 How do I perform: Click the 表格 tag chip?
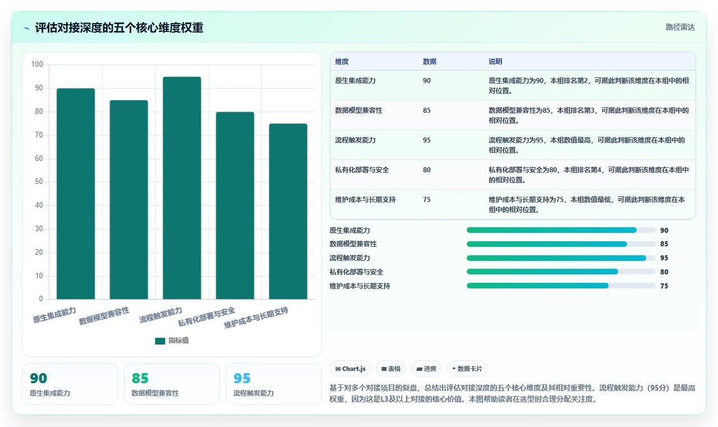[391, 369]
